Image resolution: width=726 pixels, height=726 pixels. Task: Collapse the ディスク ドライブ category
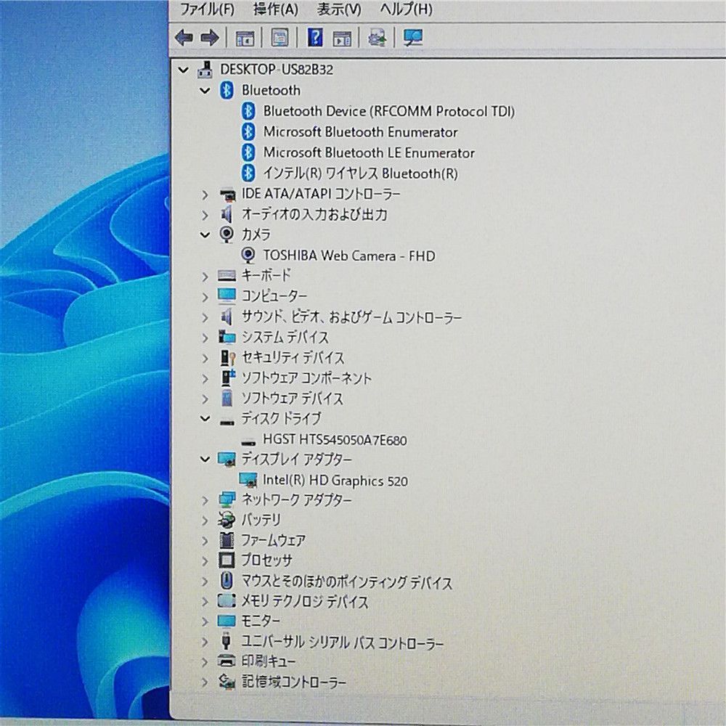click(x=205, y=419)
